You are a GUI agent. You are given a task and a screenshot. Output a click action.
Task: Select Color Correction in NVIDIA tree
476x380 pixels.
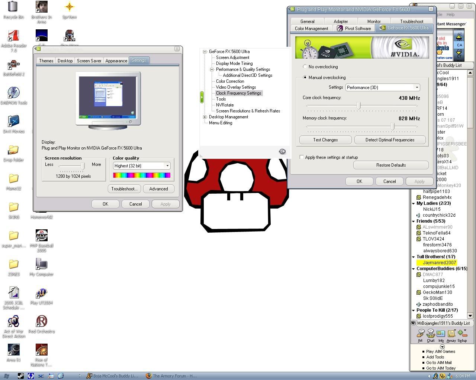[x=230, y=81]
